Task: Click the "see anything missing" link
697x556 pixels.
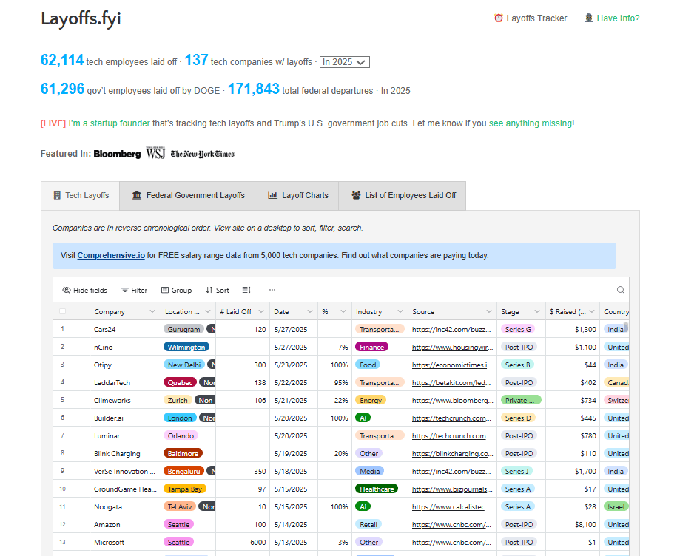Action: coord(531,123)
